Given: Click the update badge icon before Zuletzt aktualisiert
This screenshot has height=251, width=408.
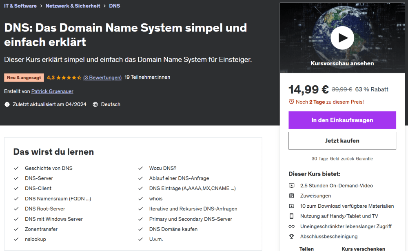Looking at the screenshot, I should point(7,104).
